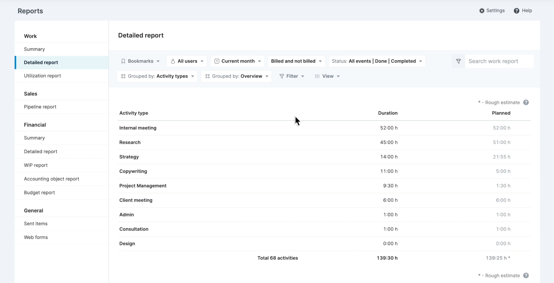Expand Grouped by Activity types dropdown arrow

193,76
